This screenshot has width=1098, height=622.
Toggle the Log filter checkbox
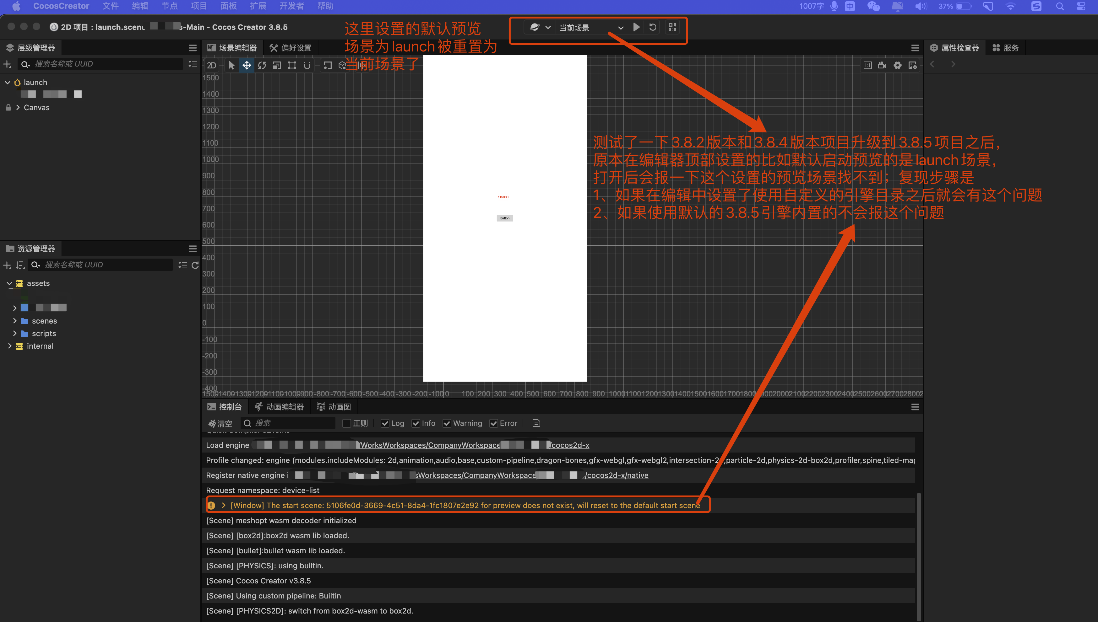pyautogui.click(x=385, y=423)
